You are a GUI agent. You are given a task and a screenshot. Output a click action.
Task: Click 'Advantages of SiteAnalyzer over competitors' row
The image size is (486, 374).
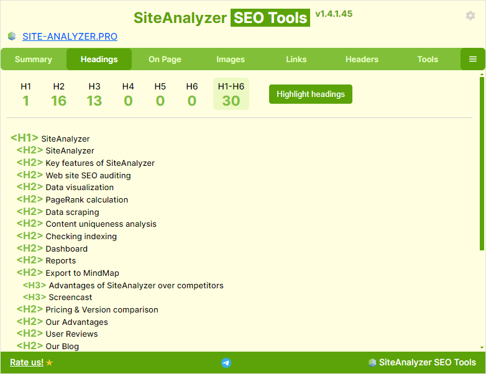coord(123,285)
